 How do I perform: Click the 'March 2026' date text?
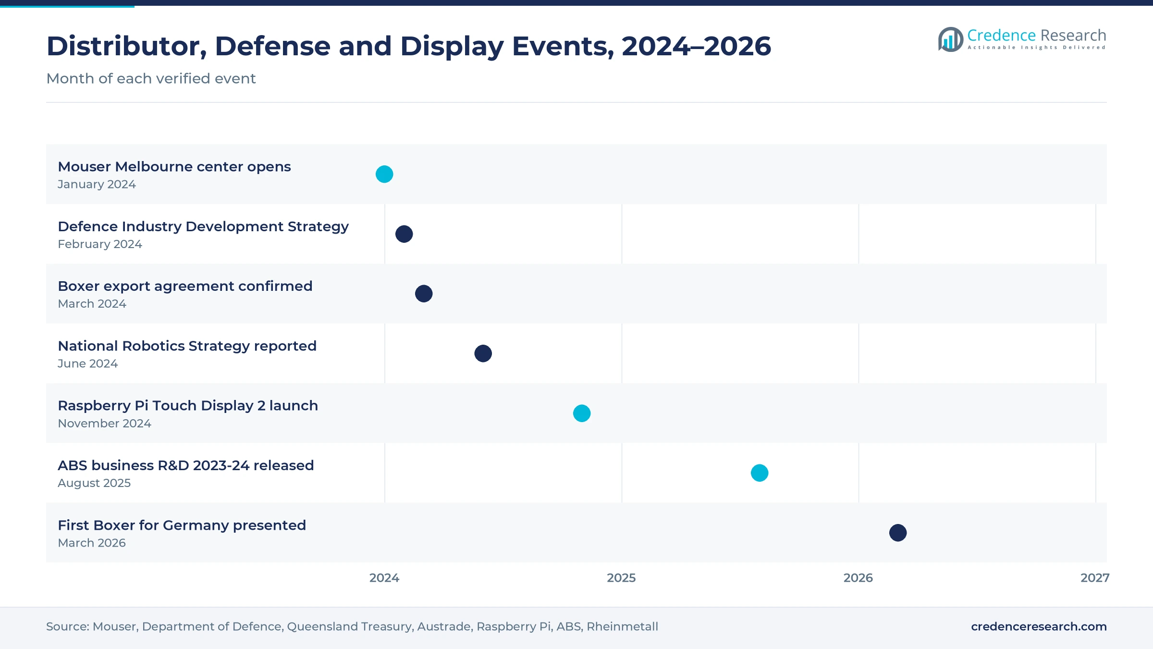pos(92,543)
